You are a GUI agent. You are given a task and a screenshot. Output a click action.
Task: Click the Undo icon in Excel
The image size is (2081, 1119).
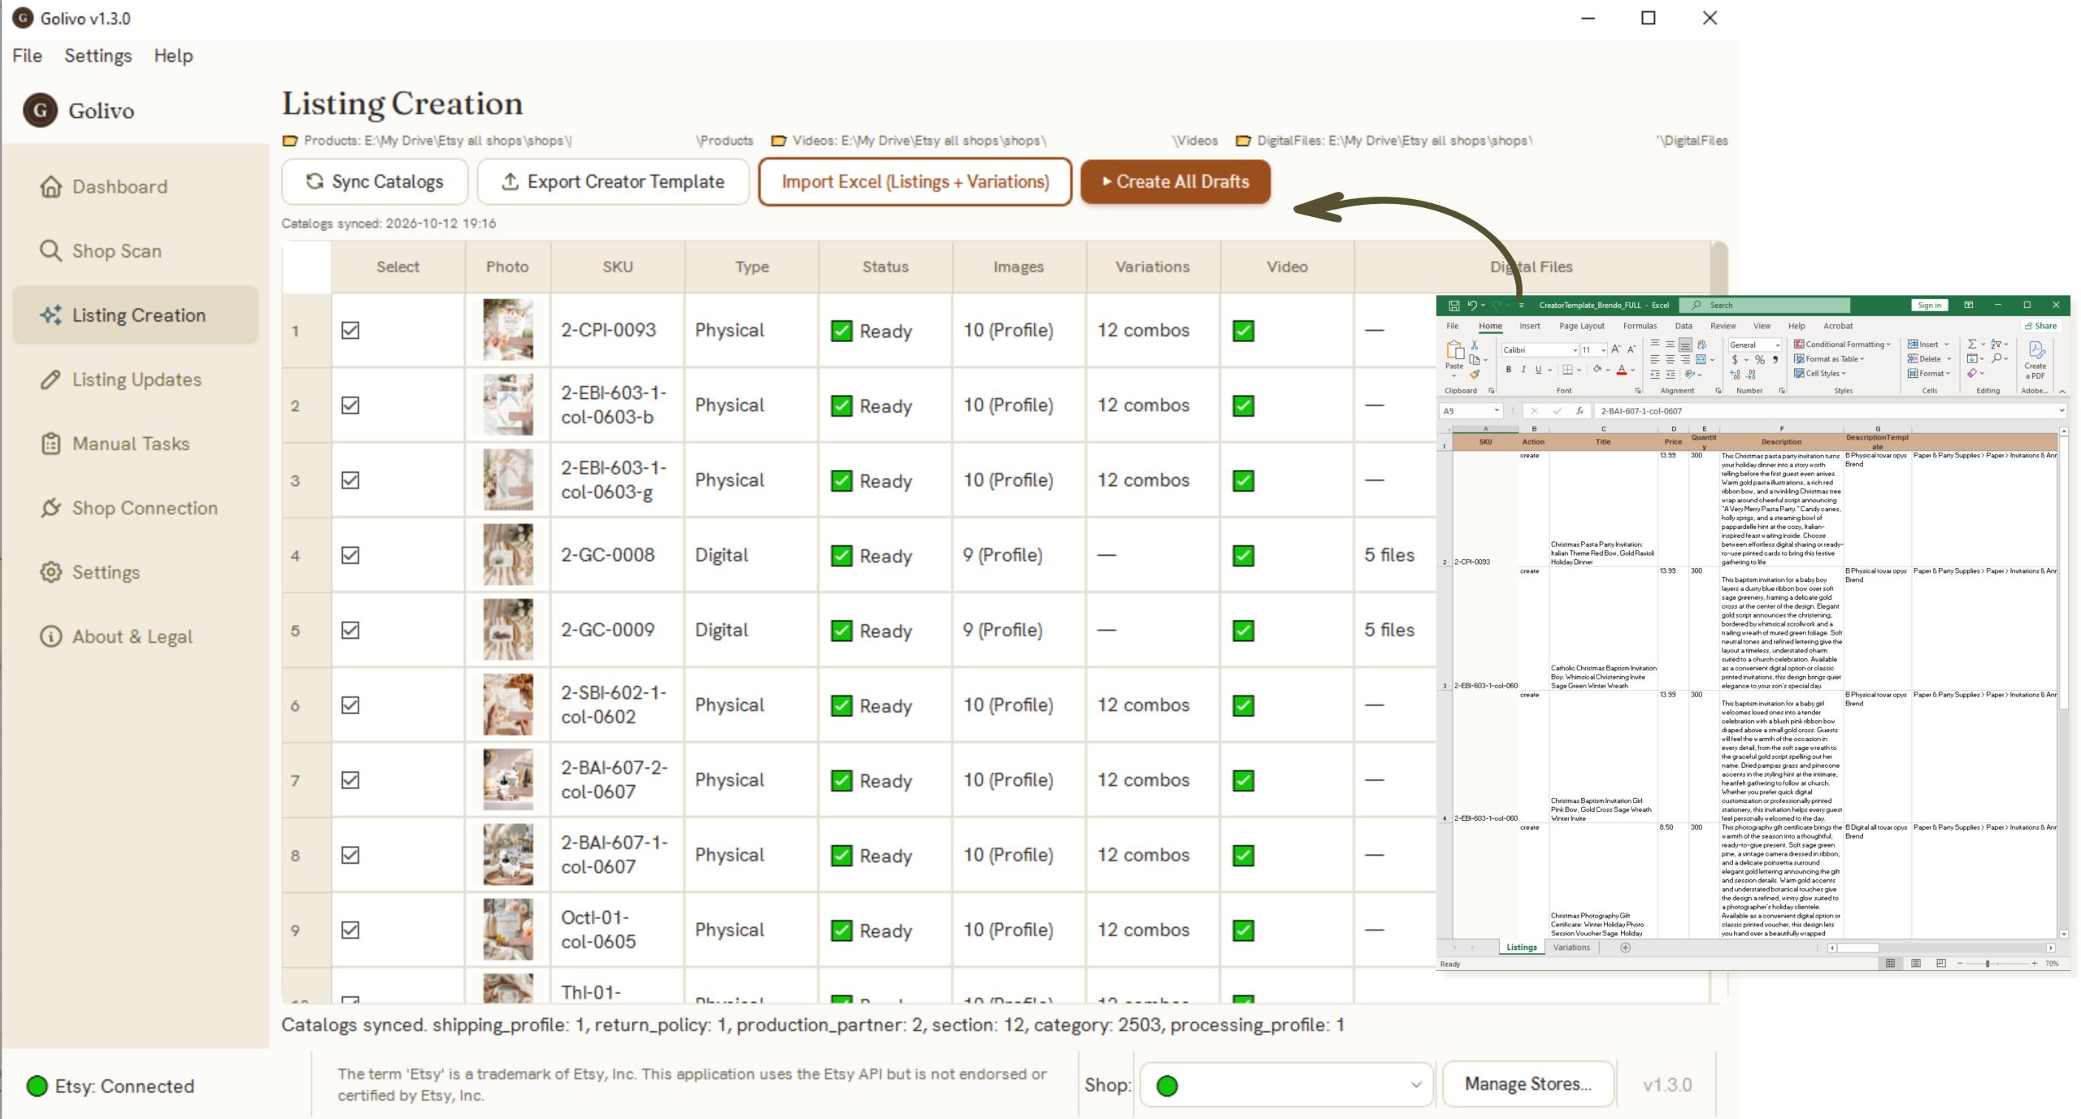point(1471,306)
